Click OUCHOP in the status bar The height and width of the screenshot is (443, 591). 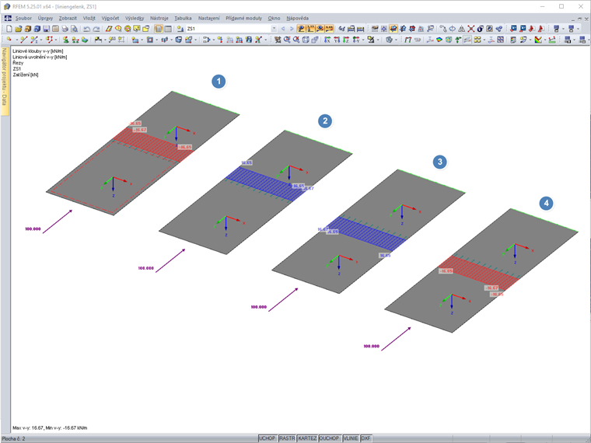click(329, 438)
